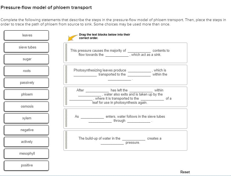Image resolution: width=231 pixels, height=176 pixels.
Task: Select the 'roots' answer tile
Action: (26, 71)
